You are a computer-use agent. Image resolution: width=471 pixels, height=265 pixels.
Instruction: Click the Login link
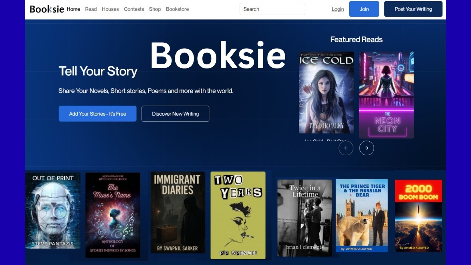pyautogui.click(x=338, y=9)
